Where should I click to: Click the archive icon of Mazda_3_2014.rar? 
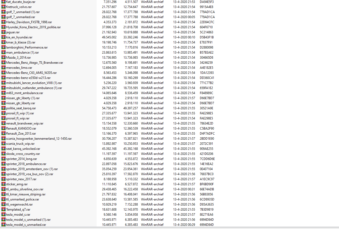point(3,57)
